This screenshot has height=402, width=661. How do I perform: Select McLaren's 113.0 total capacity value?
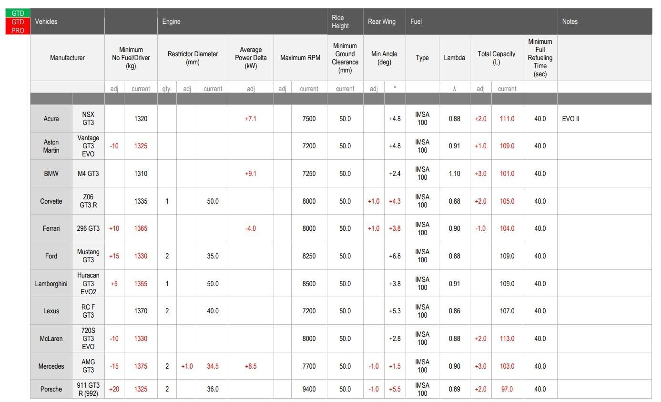pyautogui.click(x=507, y=339)
